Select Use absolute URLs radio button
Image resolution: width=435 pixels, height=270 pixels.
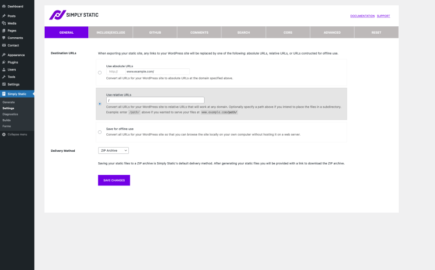click(x=100, y=72)
